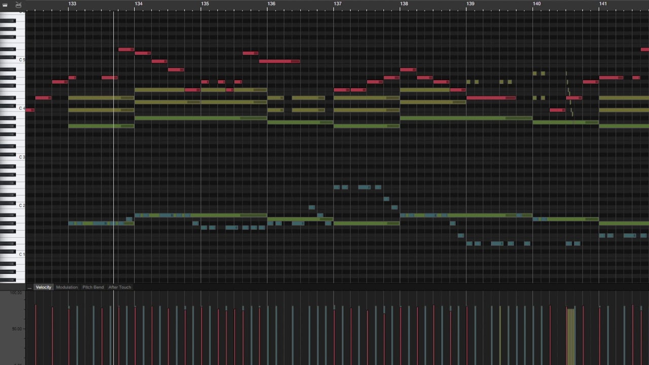Screen dimensions: 649x365
Task: Switch to piano keyboard view icon
Action: pos(5,5)
